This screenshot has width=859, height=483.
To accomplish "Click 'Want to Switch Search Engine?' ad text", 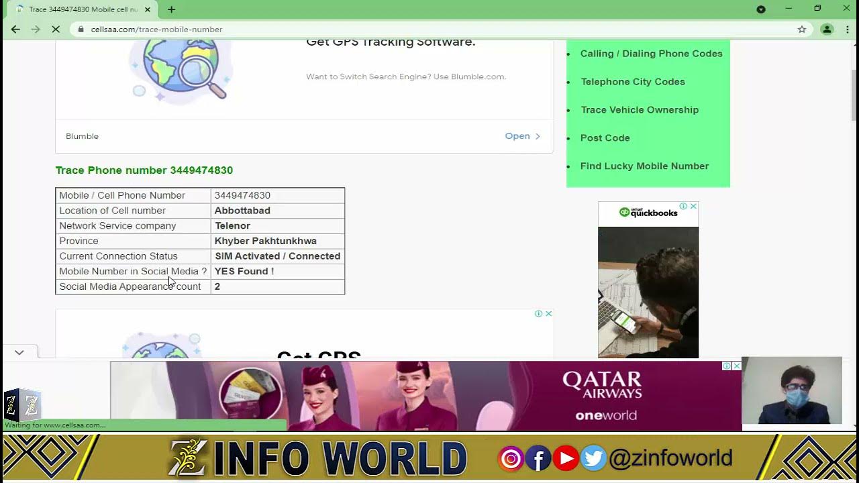I will (406, 76).
